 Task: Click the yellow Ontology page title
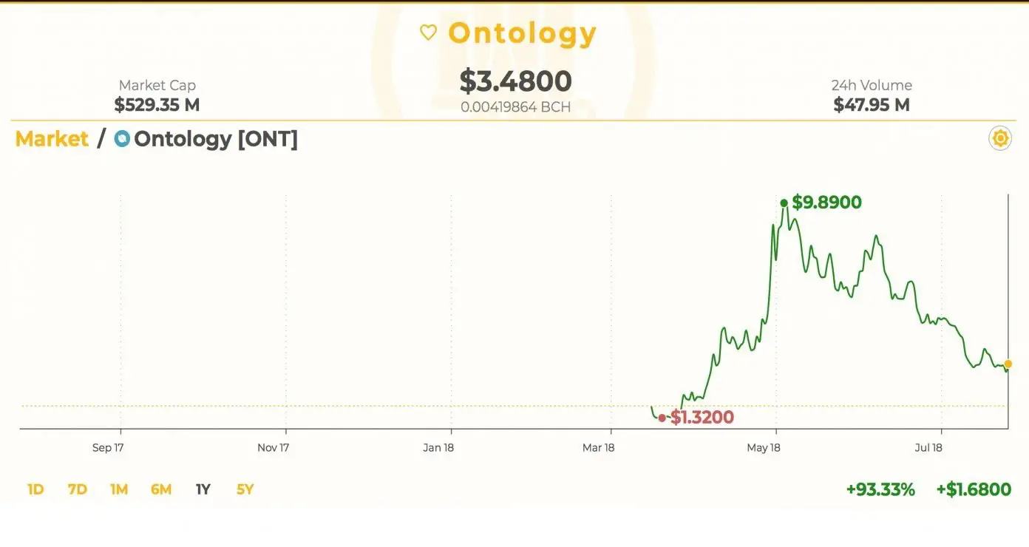coord(522,33)
